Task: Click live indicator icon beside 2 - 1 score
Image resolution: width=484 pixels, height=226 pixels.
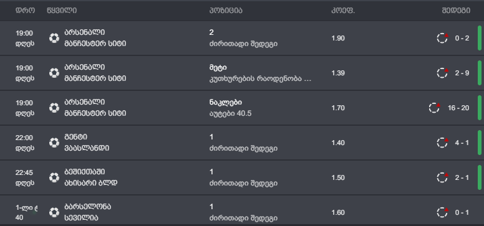Action: [443, 177]
